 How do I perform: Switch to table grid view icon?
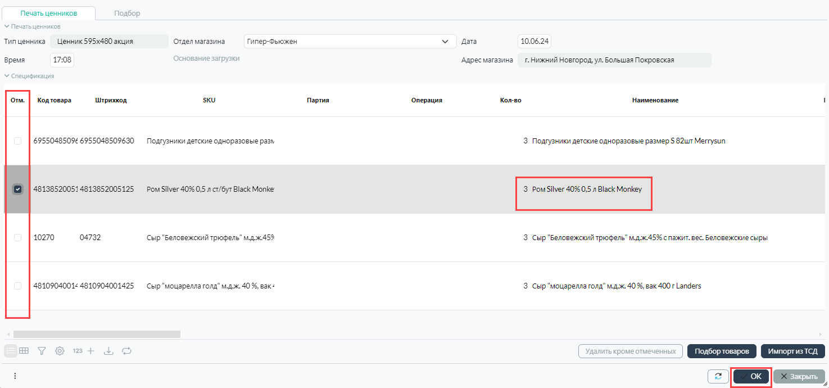click(x=24, y=351)
